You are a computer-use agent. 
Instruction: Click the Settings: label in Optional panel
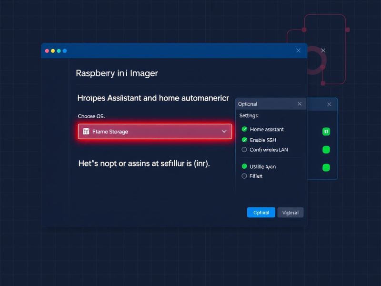249,115
